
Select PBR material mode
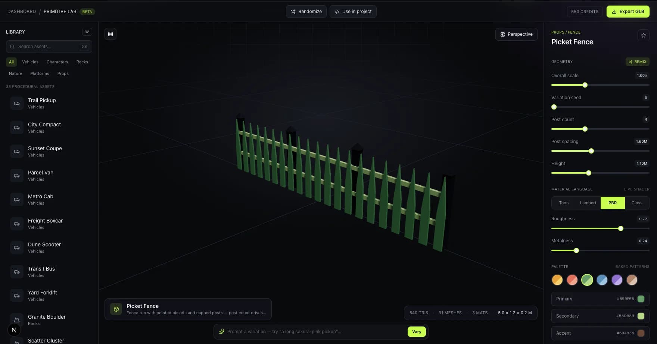613,203
